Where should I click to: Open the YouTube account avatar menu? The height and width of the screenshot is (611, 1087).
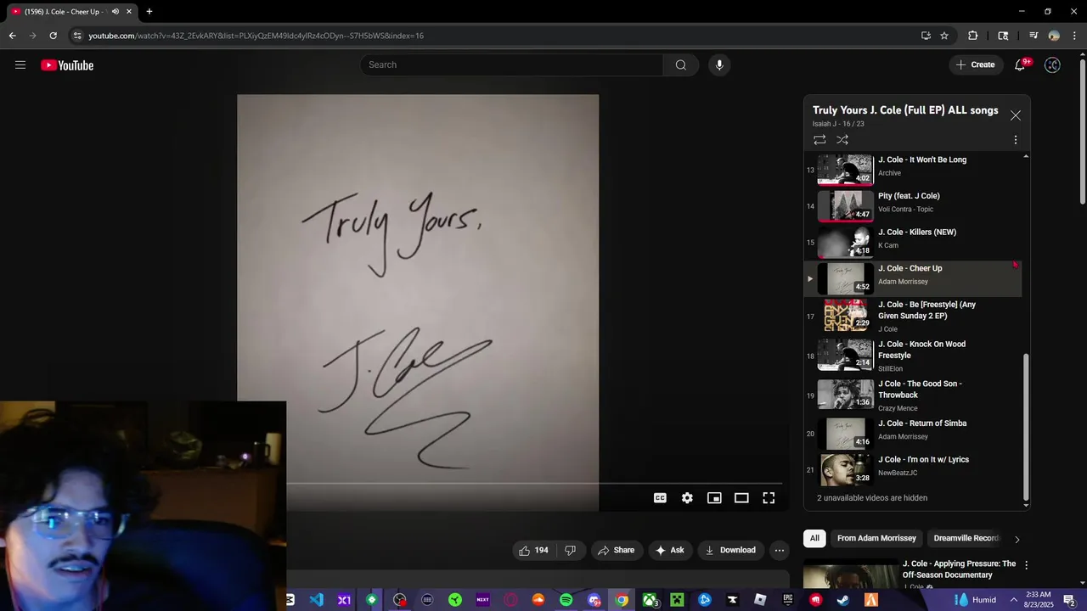pos(1052,65)
